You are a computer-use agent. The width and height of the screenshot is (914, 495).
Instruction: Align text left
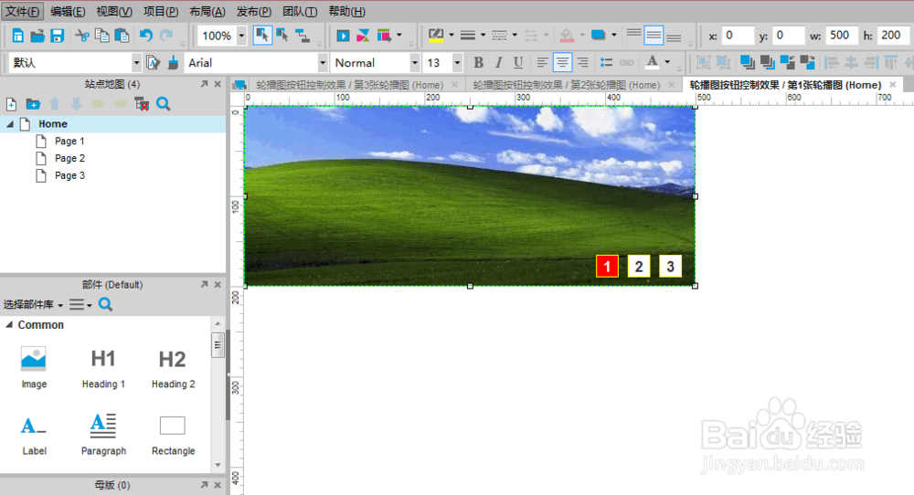click(x=542, y=62)
